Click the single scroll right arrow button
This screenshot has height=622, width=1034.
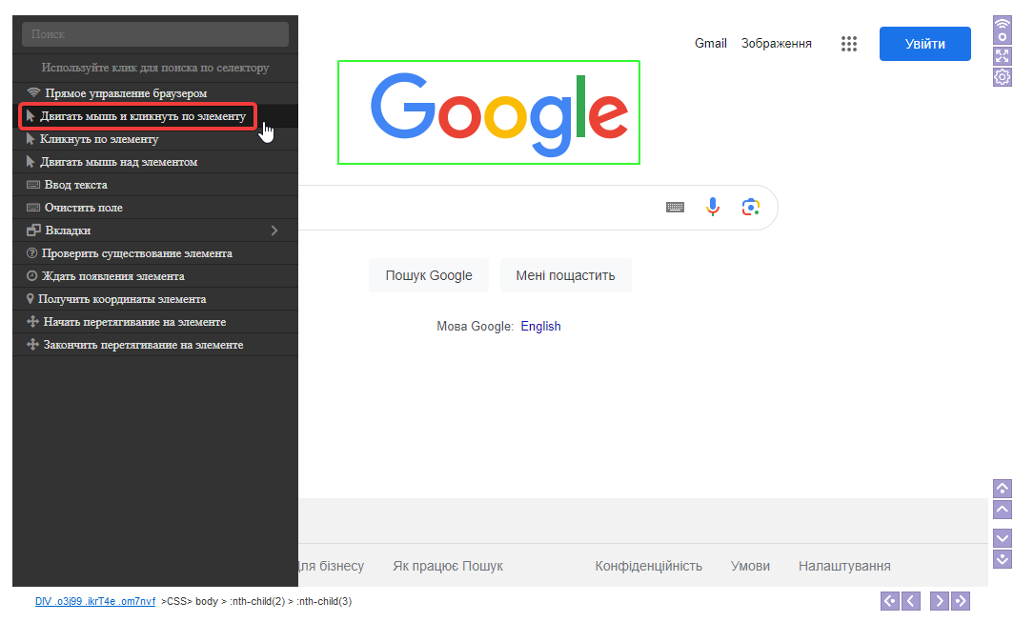[x=939, y=600]
